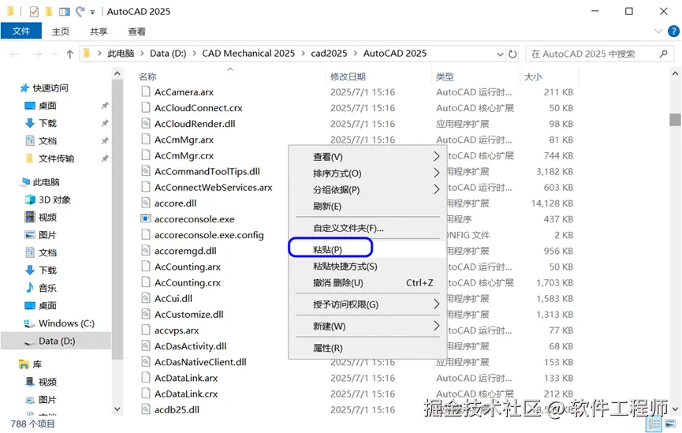Go forward with the right arrow
The image size is (682, 433).
37,54
